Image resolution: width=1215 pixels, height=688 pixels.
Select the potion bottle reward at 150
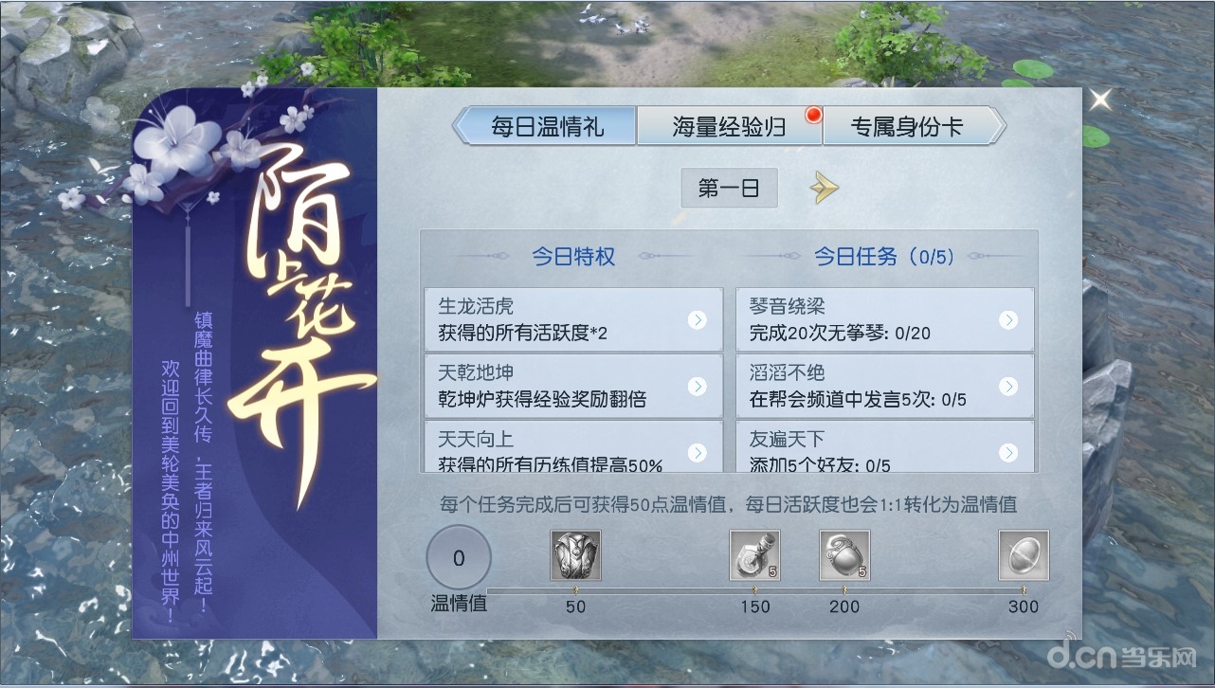754,555
